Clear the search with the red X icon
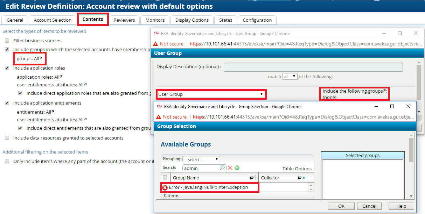Viewport: 425px width, 214px height. [x=230, y=168]
